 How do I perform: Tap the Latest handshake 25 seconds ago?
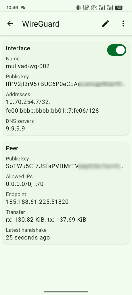point(28,237)
